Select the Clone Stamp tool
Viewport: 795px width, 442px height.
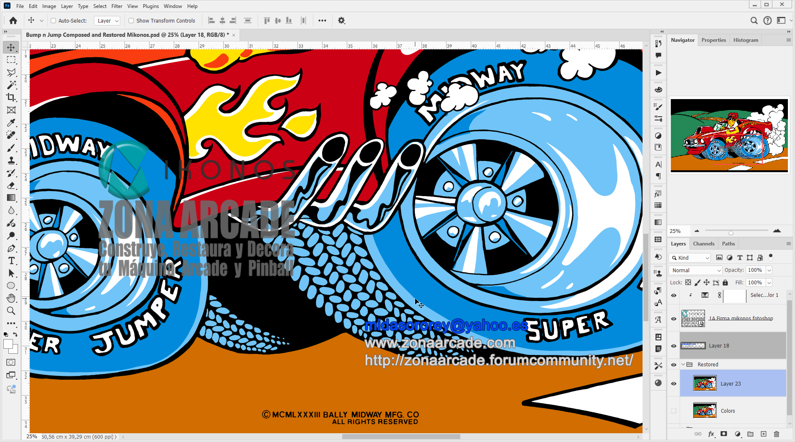coord(11,160)
